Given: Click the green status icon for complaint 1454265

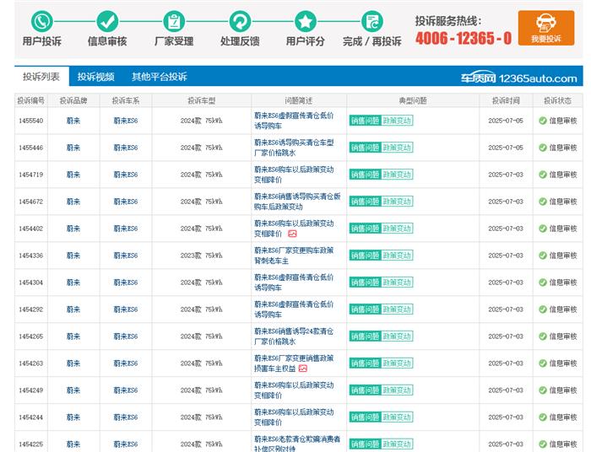Looking at the screenshot, I should point(543,336).
